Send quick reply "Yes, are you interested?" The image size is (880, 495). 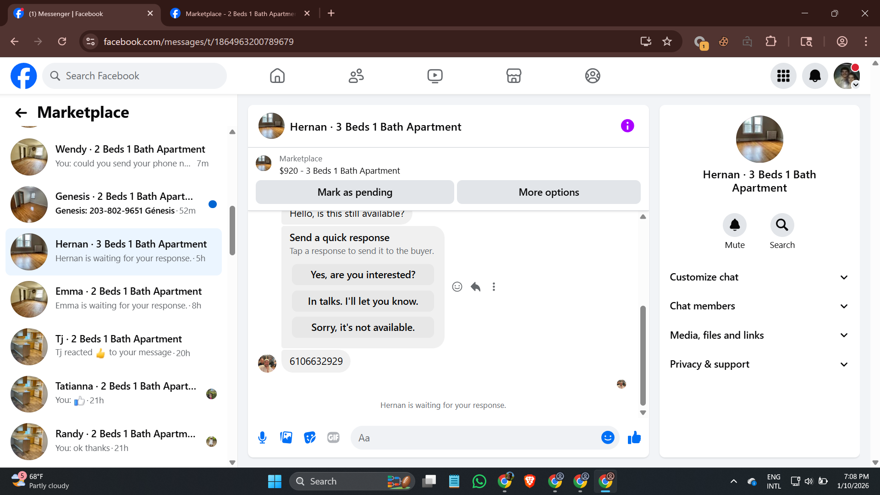(363, 275)
